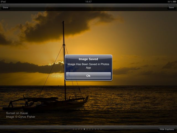The image size is (177, 133).
Task: Tap the 'Sunset on Kauai.' caption text
Action: (17, 113)
